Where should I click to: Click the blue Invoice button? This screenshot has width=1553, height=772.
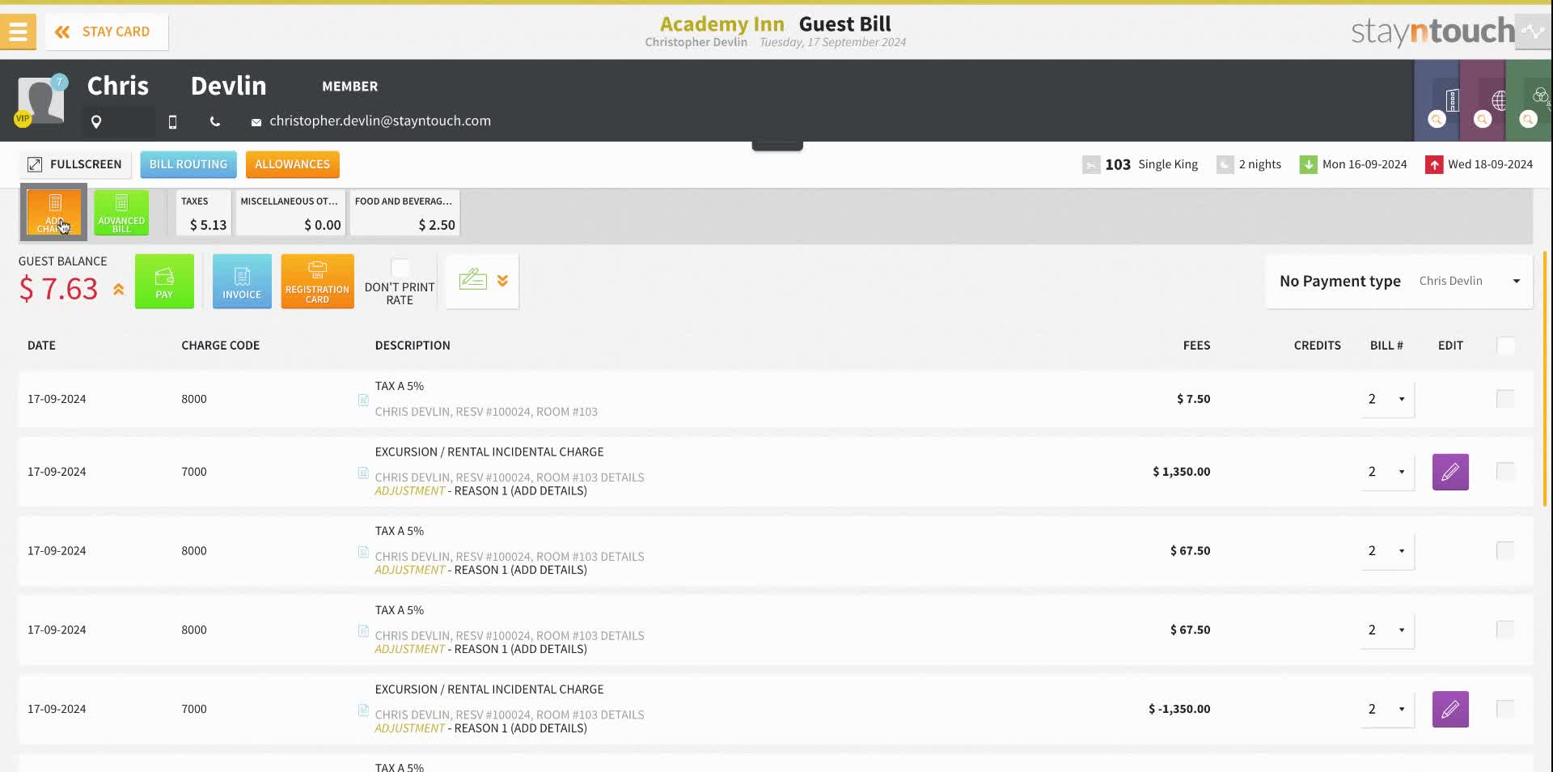coord(242,282)
